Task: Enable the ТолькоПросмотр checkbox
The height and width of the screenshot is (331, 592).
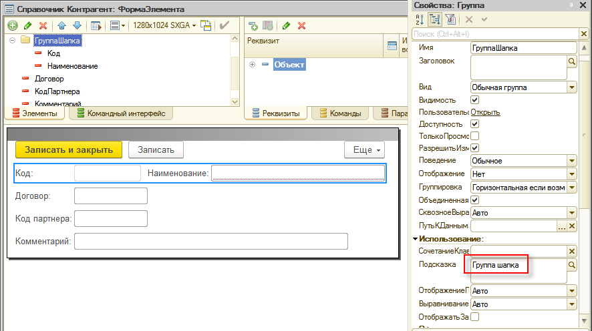Action: point(475,135)
